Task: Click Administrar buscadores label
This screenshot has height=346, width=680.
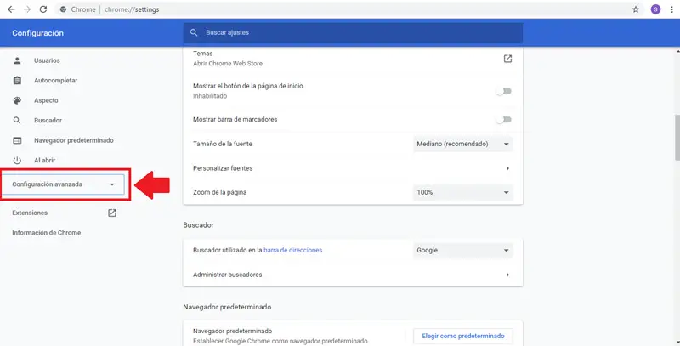Action: pyautogui.click(x=227, y=275)
